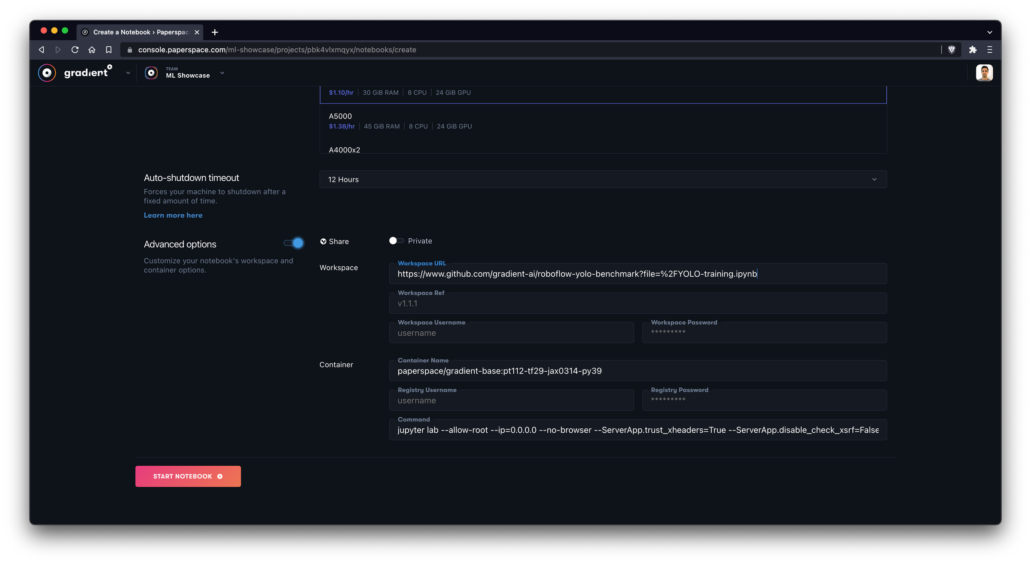Expand the Gradient product dropdown chevron
The height and width of the screenshot is (564, 1031).
[x=128, y=73]
